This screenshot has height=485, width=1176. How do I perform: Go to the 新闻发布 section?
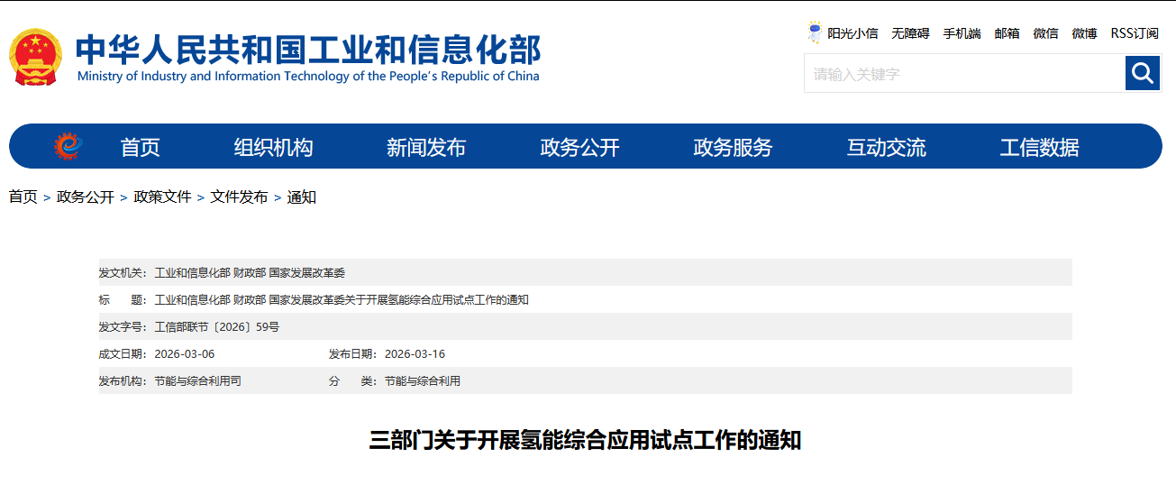click(x=426, y=148)
